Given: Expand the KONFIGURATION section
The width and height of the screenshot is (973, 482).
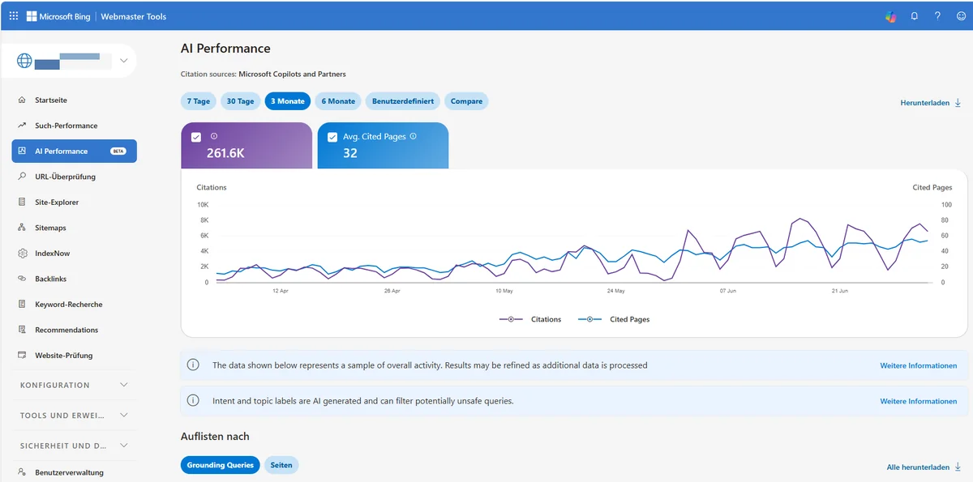Looking at the screenshot, I should 74,385.
